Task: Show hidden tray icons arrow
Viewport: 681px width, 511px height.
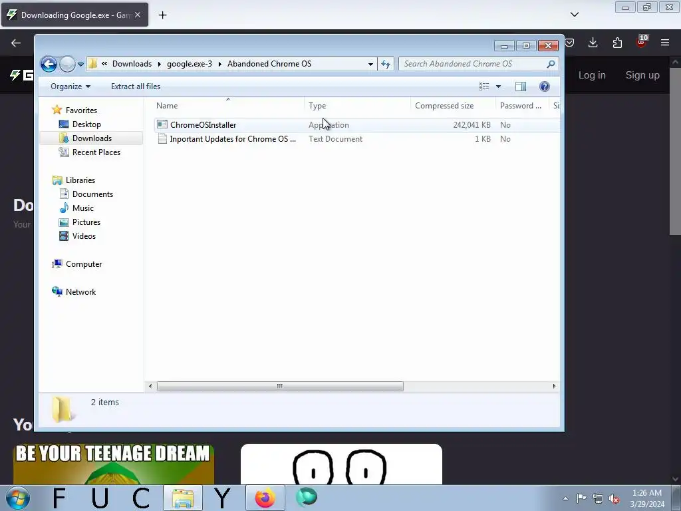Action: point(565,498)
